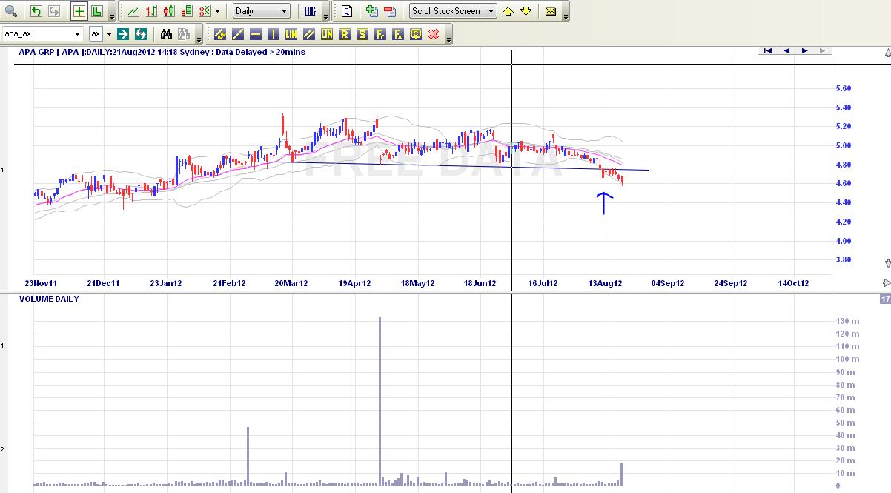Click the magnifier zoom tool

[x=11, y=11]
